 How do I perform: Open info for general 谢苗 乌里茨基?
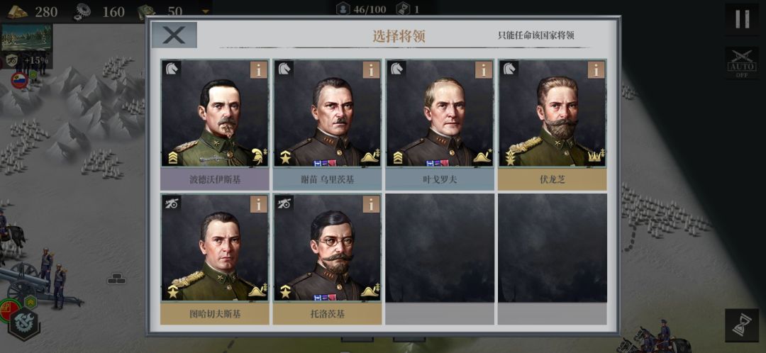pos(371,69)
